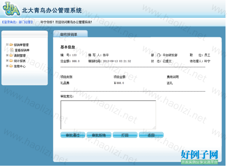This screenshot has height=167, width=227.
Task: Expand the 信息中心 tree node
Action: 7,66
